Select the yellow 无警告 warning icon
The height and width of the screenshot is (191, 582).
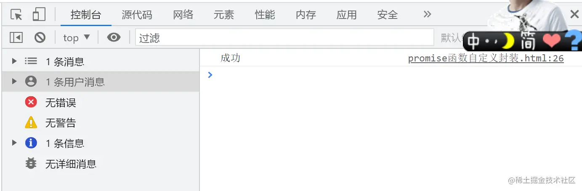pyautogui.click(x=31, y=122)
